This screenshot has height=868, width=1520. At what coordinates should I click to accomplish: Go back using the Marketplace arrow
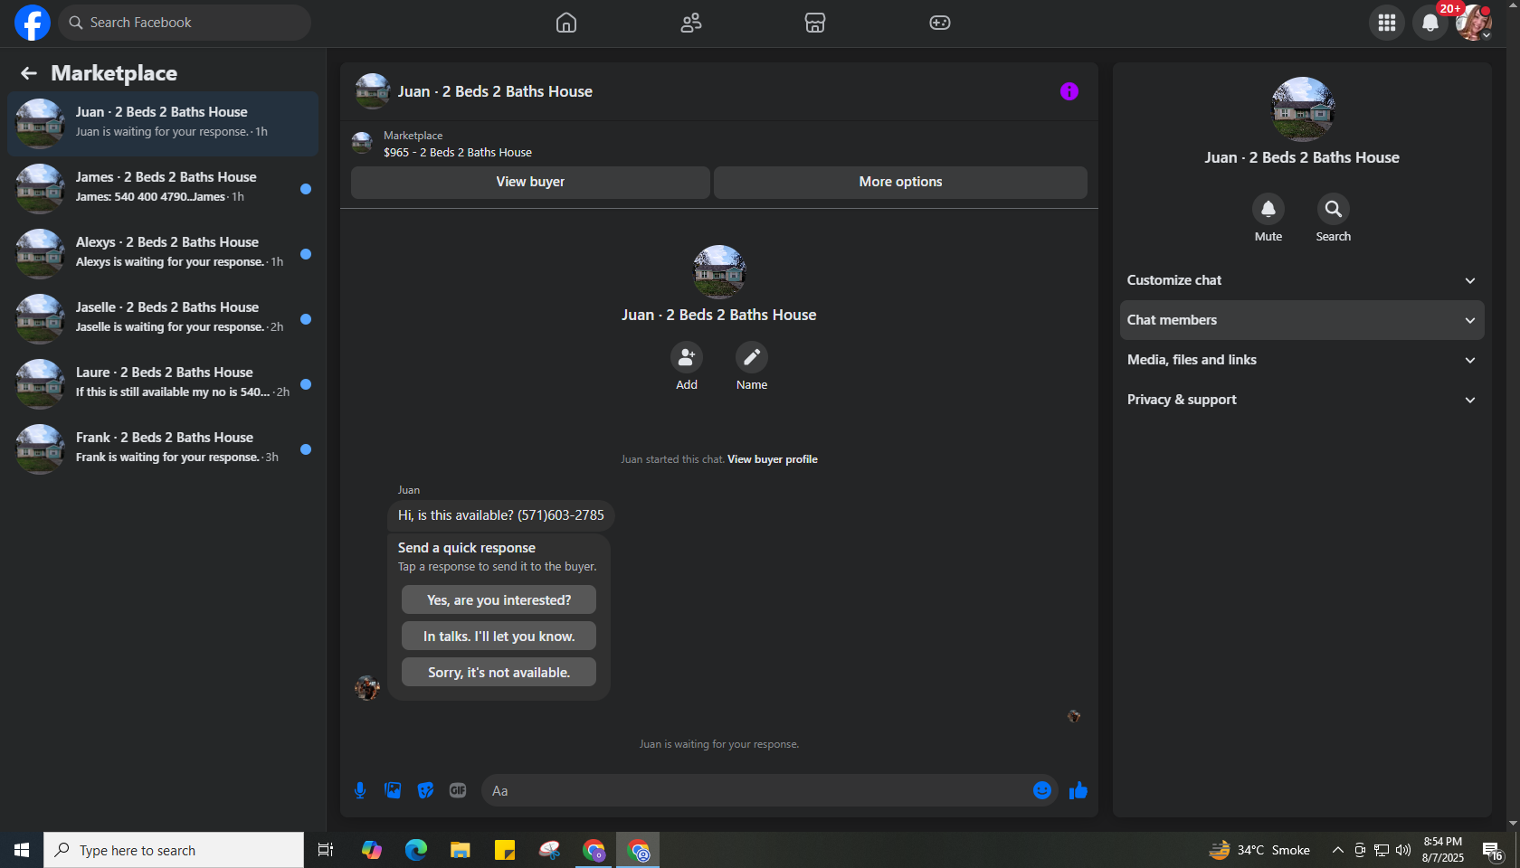coord(29,73)
